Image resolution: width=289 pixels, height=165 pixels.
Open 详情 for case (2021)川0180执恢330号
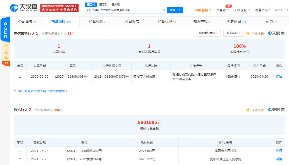[x=279, y=151]
